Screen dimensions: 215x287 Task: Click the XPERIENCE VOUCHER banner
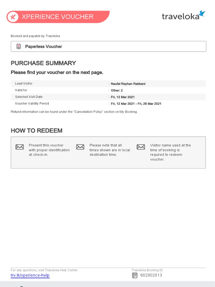[58, 17]
